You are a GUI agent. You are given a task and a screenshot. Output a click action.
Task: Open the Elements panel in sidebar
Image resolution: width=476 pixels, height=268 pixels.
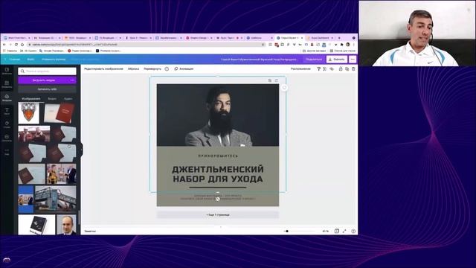7,84
